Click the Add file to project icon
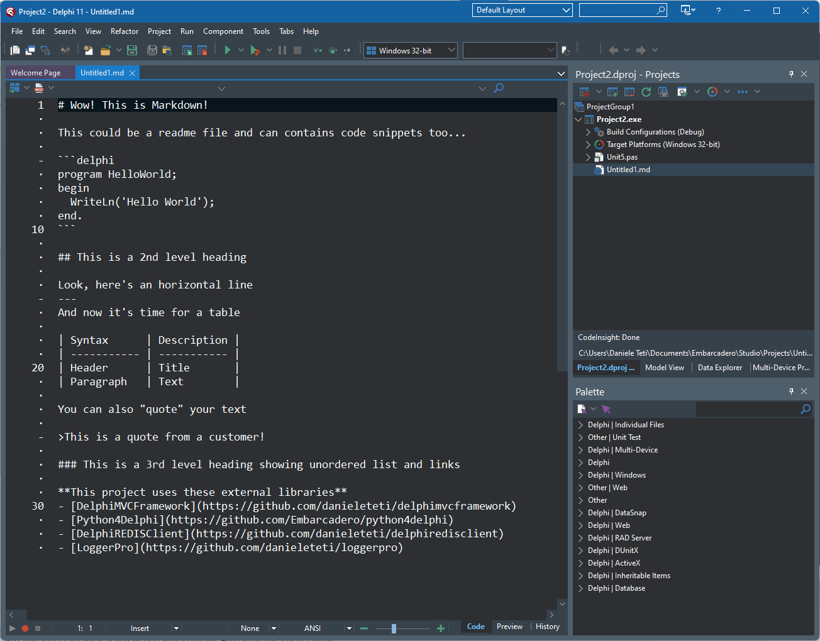Viewport: 820px width, 641px height. pyautogui.click(x=187, y=50)
